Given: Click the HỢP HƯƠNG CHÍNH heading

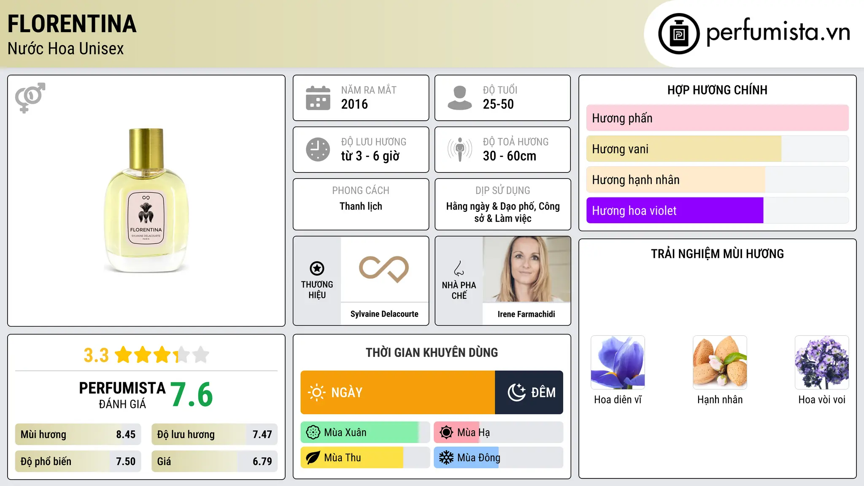Looking at the screenshot, I should 717,90.
